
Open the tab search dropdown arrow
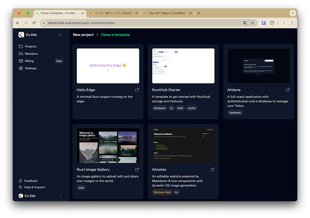(292, 13)
